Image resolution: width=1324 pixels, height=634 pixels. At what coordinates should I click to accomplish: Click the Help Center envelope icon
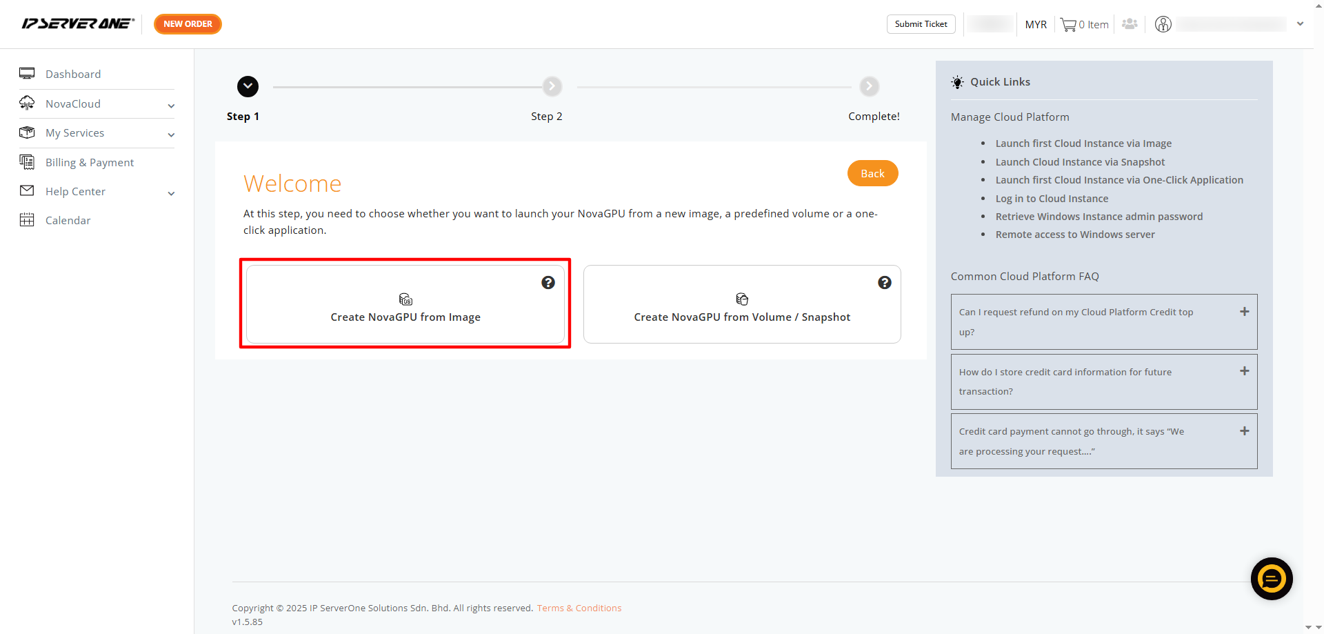pos(27,190)
